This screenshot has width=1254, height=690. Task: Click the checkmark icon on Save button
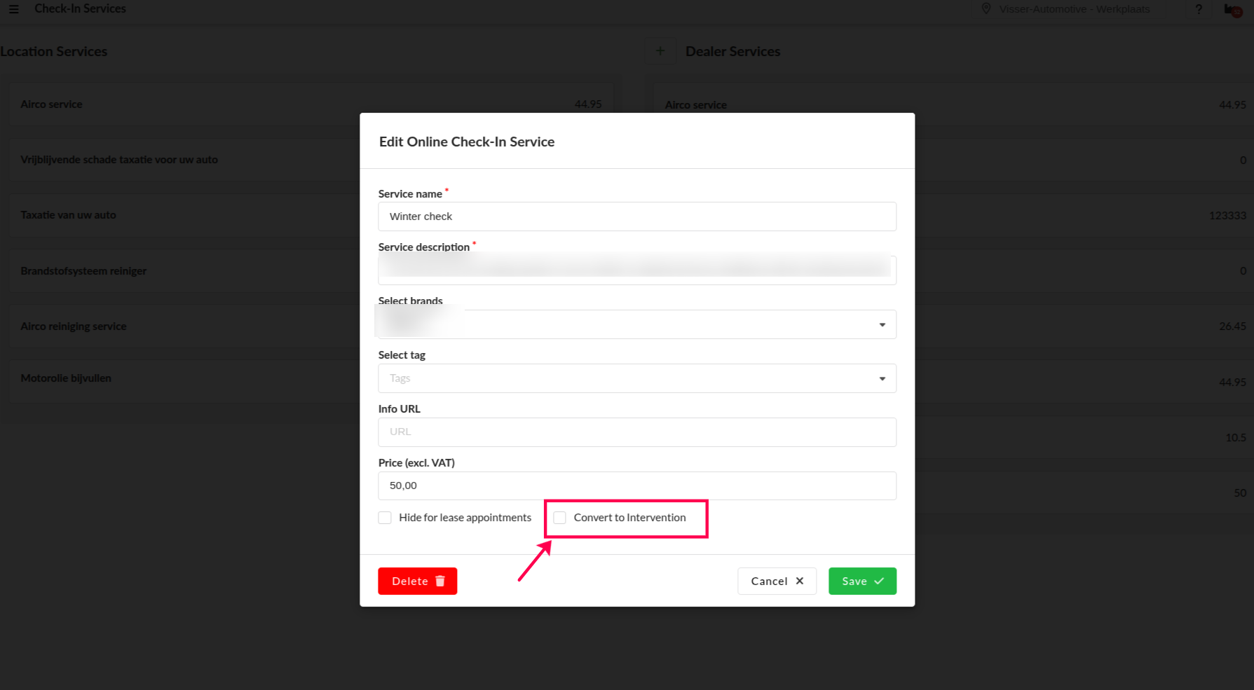(x=879, y=581)
